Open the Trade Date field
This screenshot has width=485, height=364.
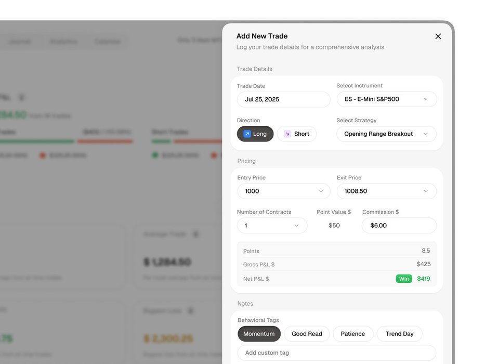coord(283,99)
